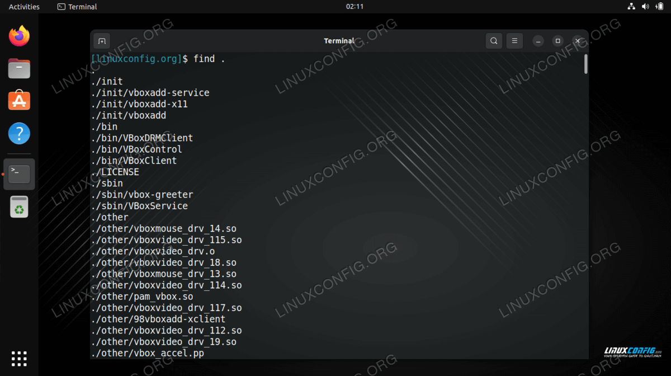
Task: Click the ./sbin/vbox-greeter line
Action: (142, 195)
